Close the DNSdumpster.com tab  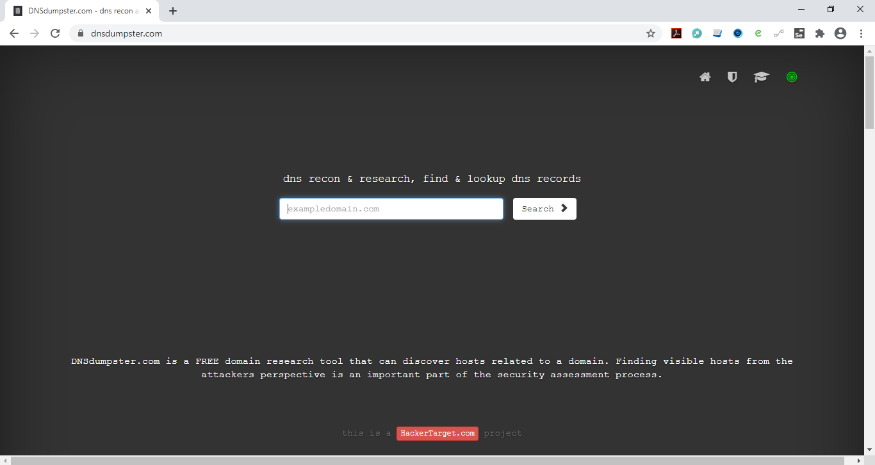(149, 11)
